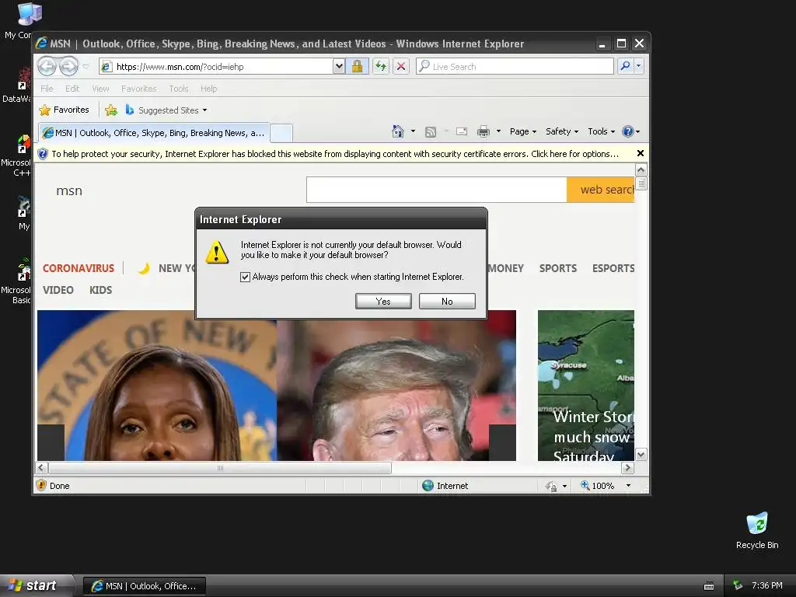Open the Tools command bar dropdown

click(x=602, y=131)
